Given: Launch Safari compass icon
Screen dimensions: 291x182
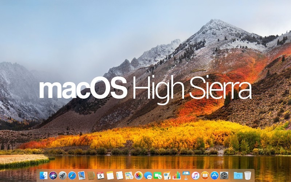Looking at the screenshot, I should coord(72,175).
